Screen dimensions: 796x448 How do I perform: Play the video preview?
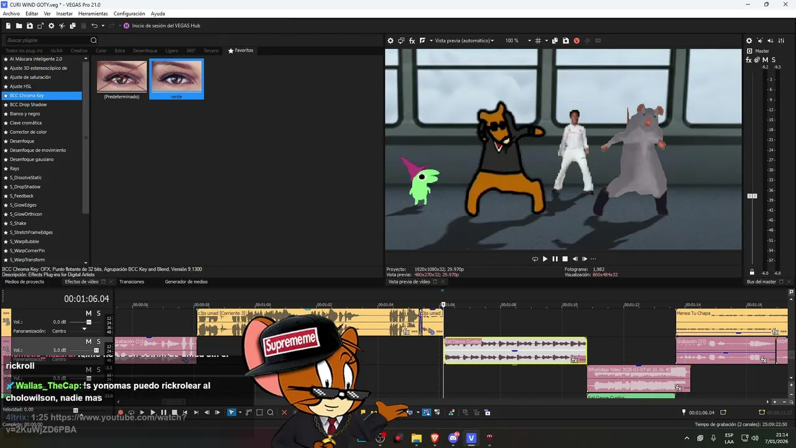click(x=545, y=259)
